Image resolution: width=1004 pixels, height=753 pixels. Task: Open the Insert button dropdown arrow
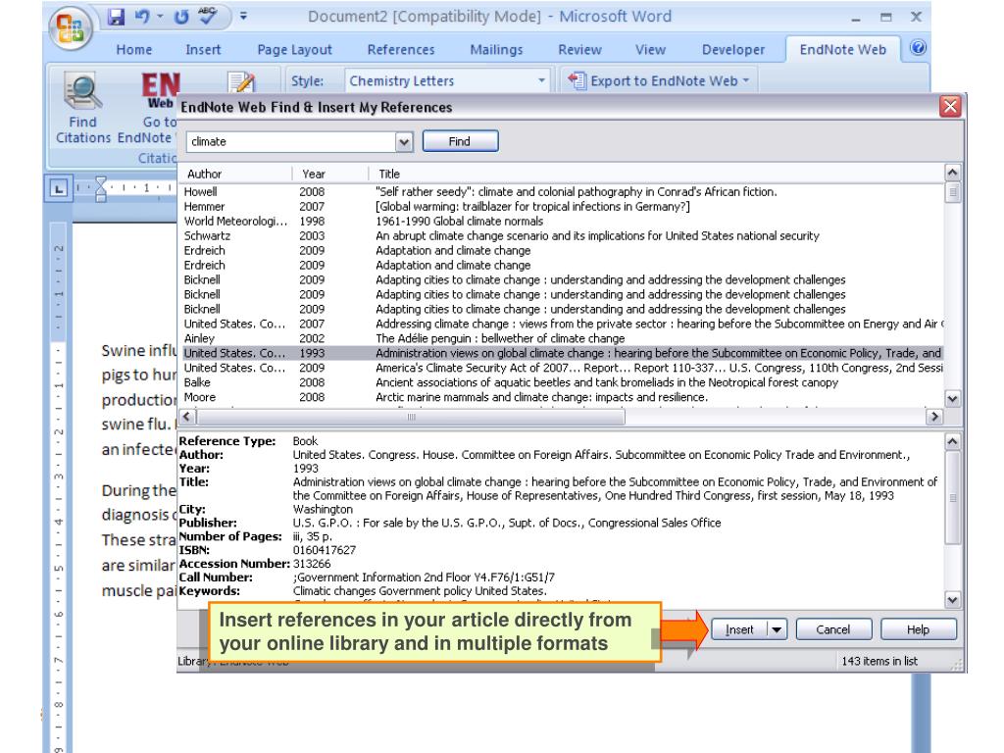click(x=778, y=629)
